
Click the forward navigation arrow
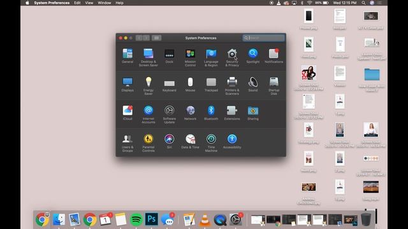(x=146, y=38)
